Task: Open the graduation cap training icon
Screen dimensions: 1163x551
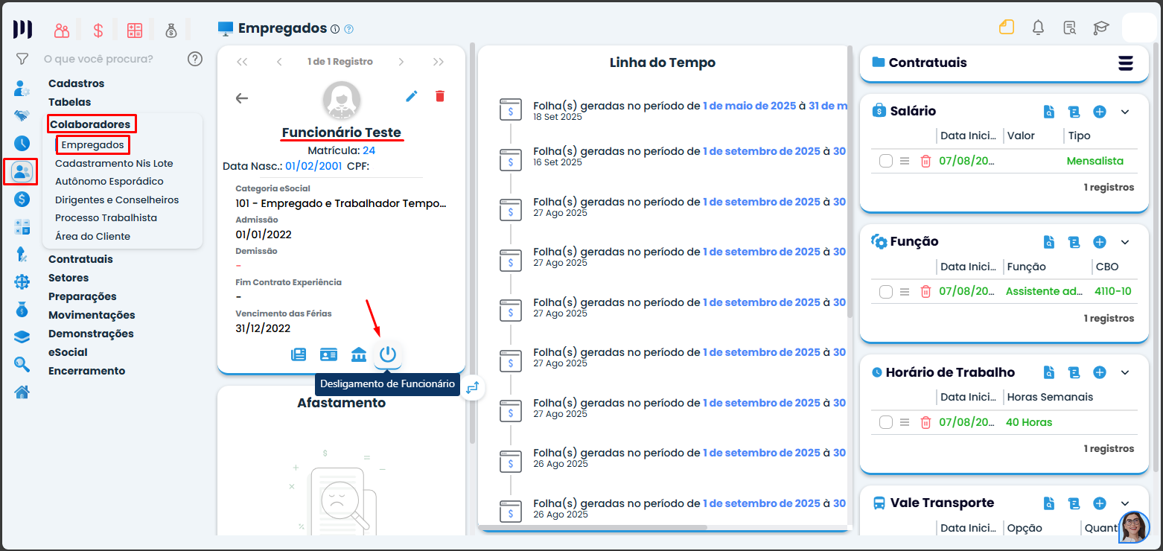Action: tap(1101, 28)
